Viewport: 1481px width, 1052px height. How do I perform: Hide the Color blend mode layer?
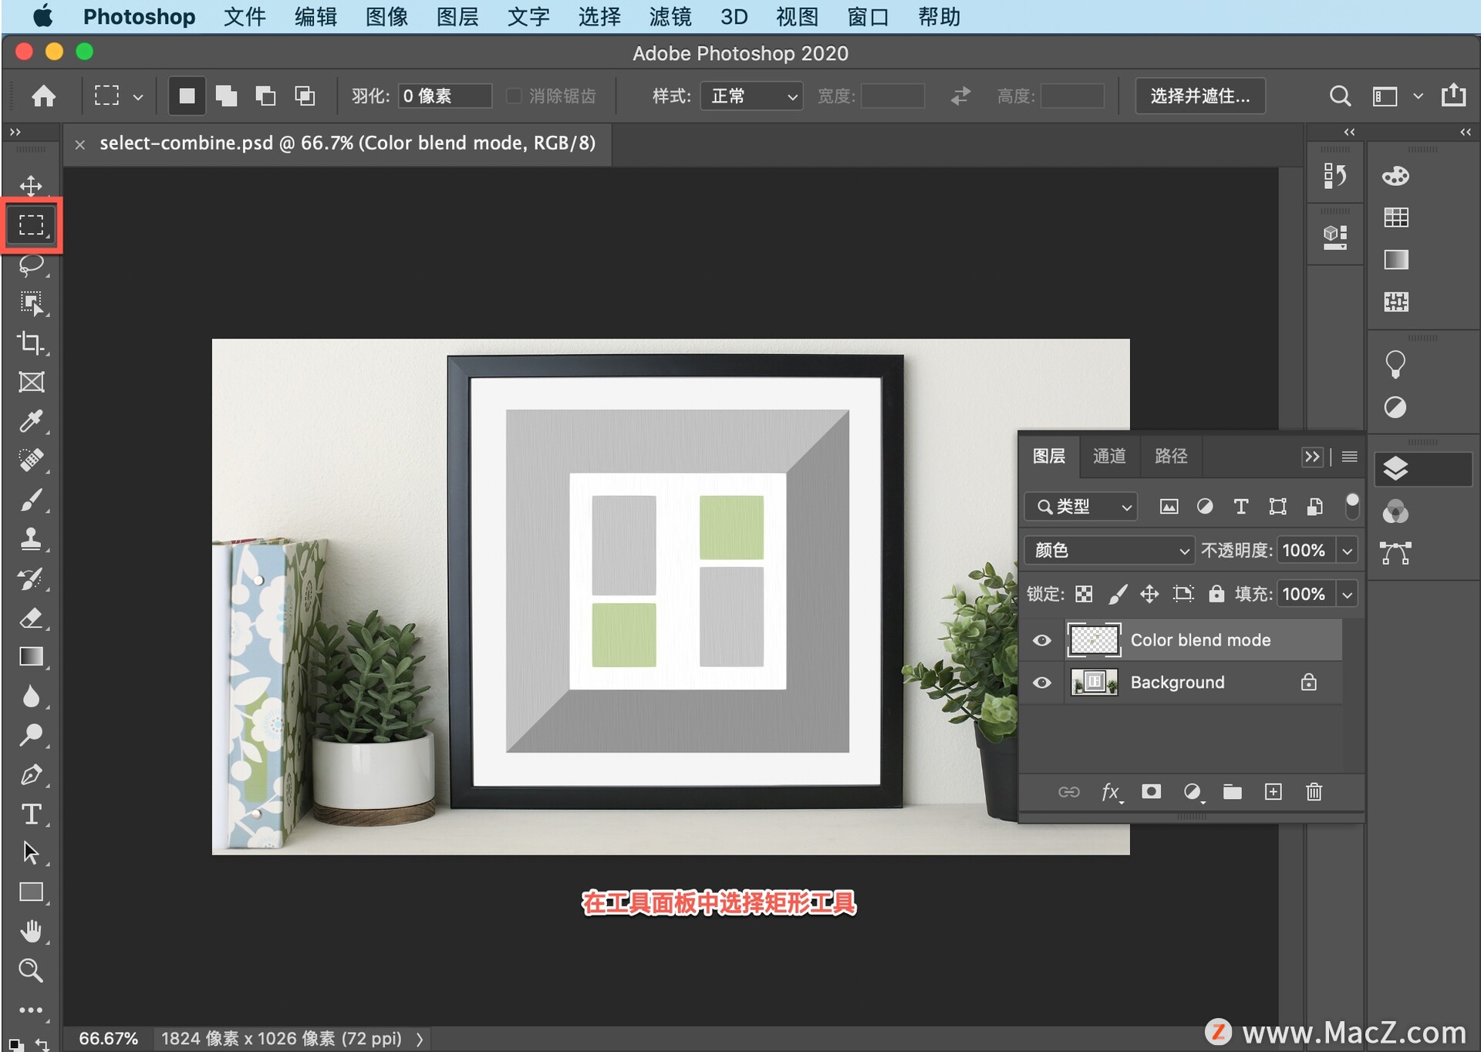click(1041, 640)
